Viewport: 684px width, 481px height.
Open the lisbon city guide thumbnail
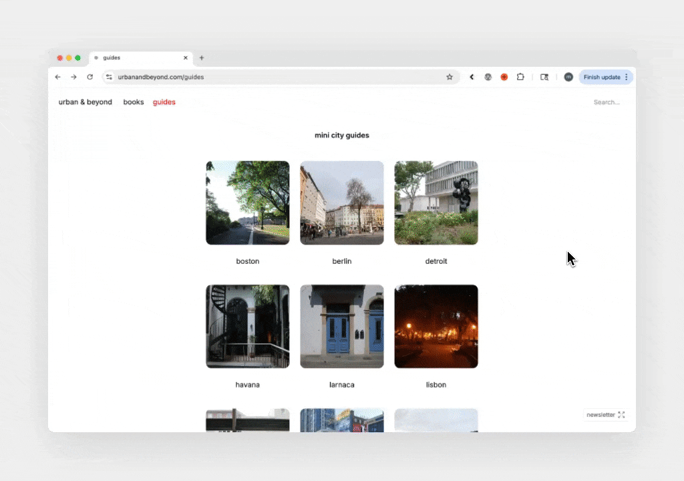[436, 326]
